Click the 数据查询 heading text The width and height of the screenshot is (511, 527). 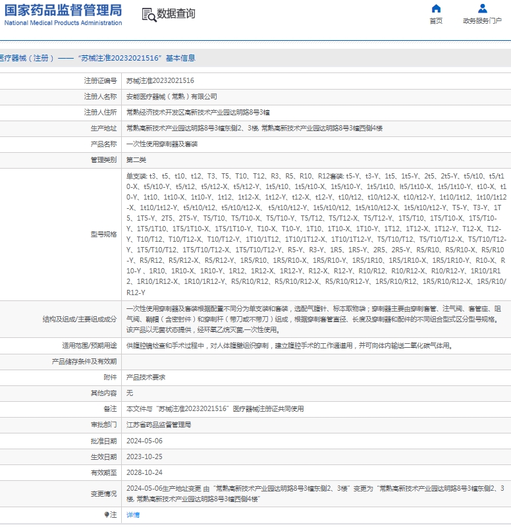[176, 14]
